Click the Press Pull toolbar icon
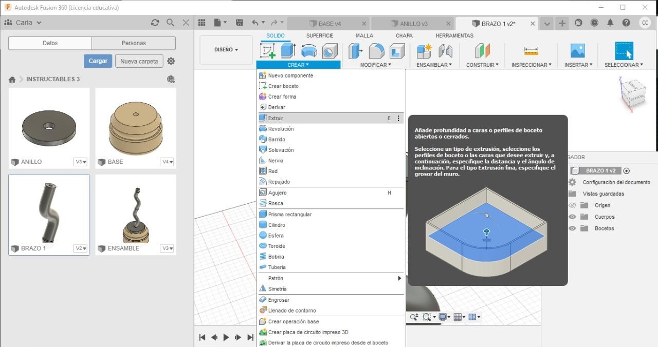Viewport: 658px width, 347px height. click(356, 51)
